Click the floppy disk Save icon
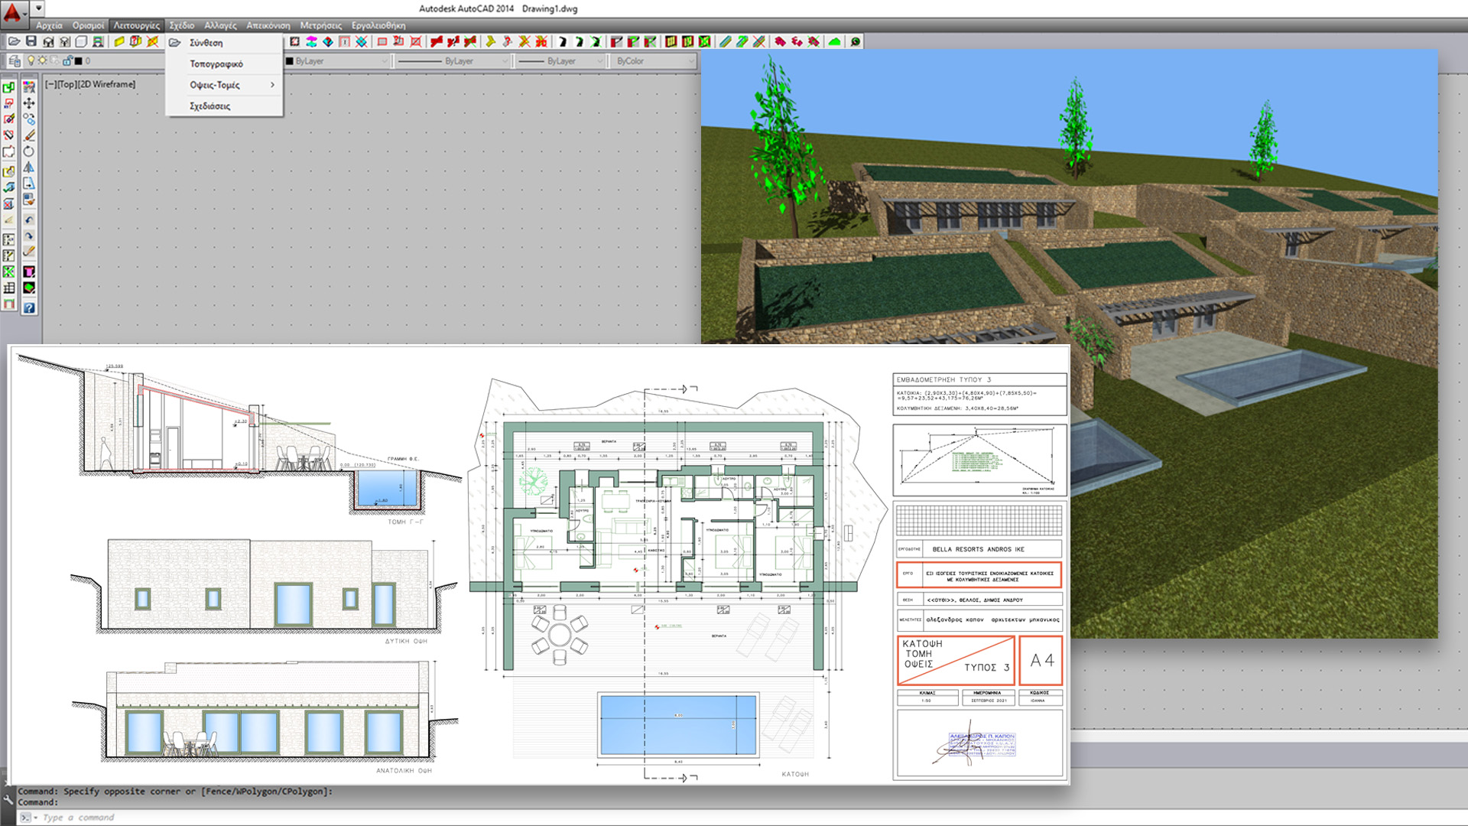The image size is (1468, 826). pyautogui.click(x=31, y=41)
